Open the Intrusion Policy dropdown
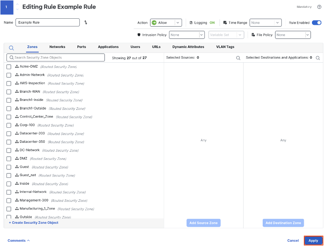 187,35
